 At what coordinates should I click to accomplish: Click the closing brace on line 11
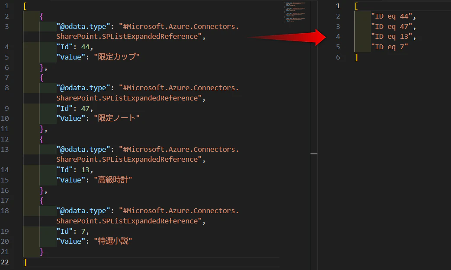click(42, 129)
